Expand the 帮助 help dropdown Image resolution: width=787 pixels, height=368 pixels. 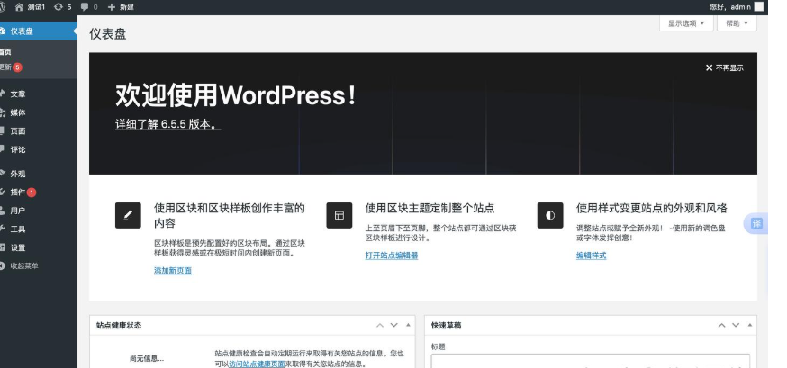[737, 23]
